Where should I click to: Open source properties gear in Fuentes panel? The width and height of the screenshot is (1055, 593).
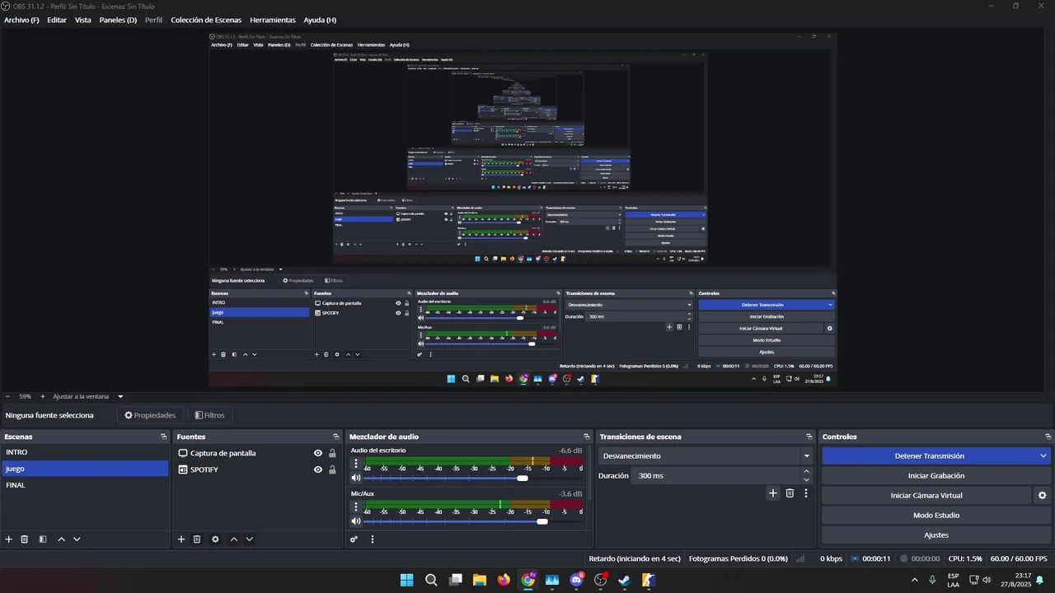[215, 539]
